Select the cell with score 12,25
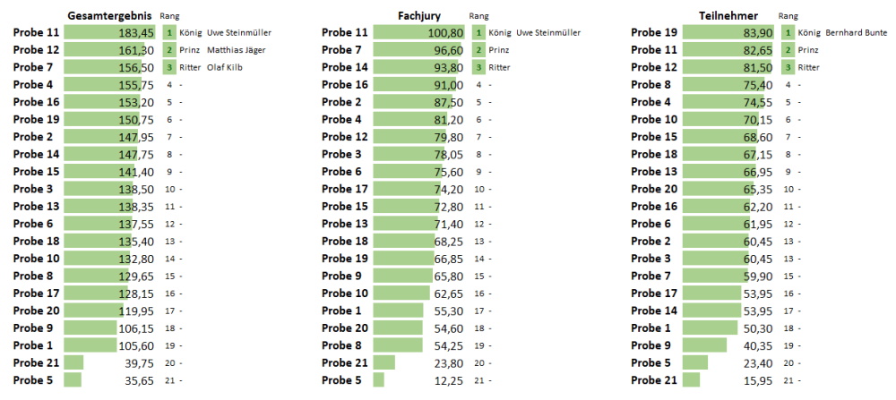Image resolution: width=896 pixels, height=400 pixels. click(446, 380)
